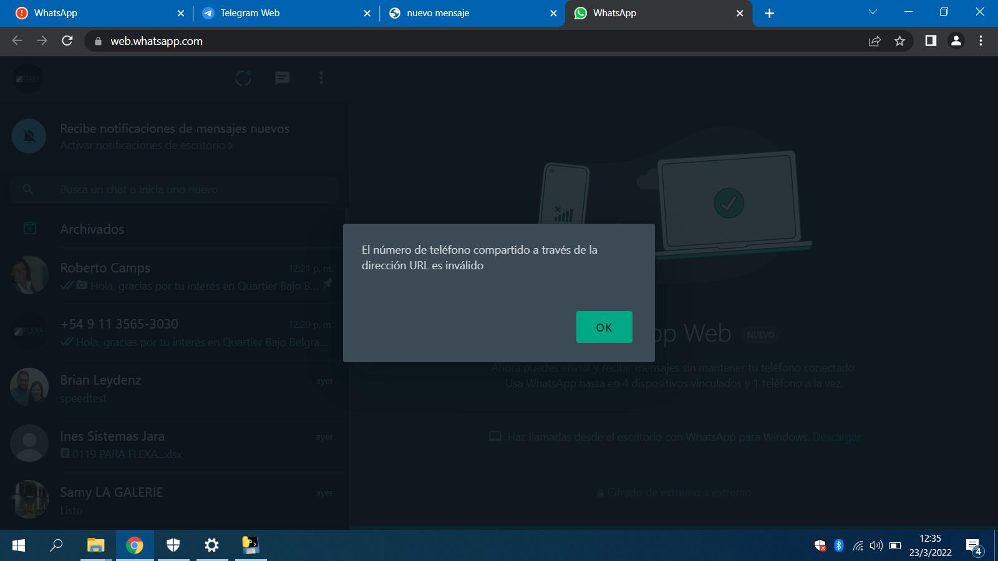Open Chrome profile icon
998x561 pixels.
pos(956,41)
